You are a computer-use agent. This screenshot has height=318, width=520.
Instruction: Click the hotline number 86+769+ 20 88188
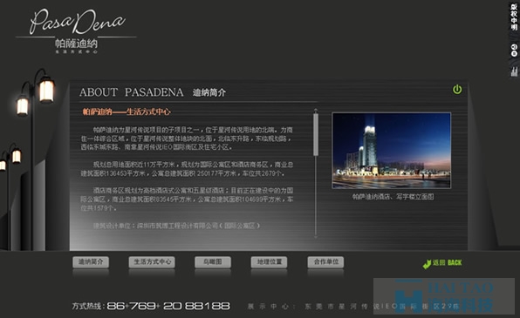click(168, 306)
